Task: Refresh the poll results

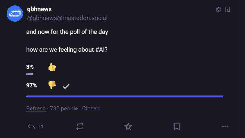Action: tap(36, 109)
